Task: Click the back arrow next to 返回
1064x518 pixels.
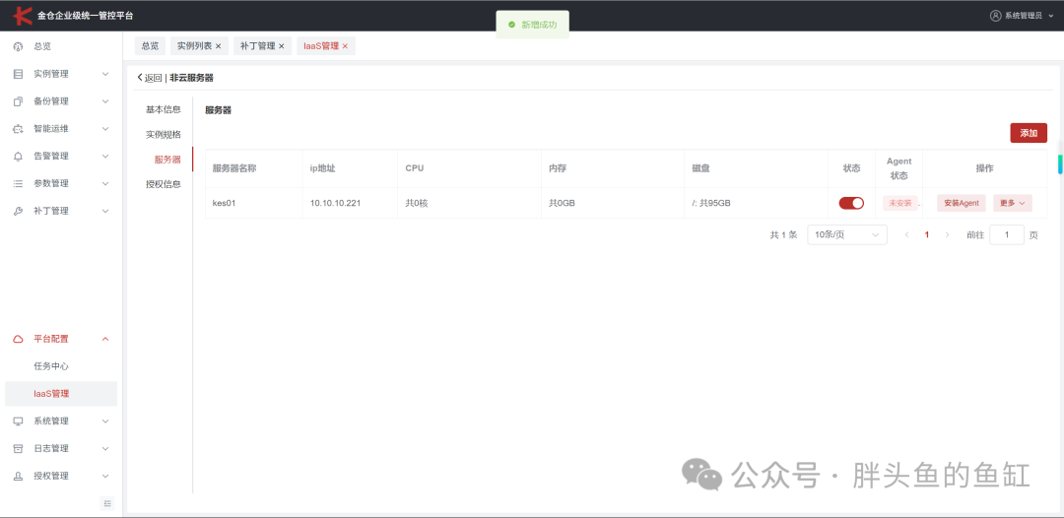Action: pyautogui.click(x=141, y=78)
